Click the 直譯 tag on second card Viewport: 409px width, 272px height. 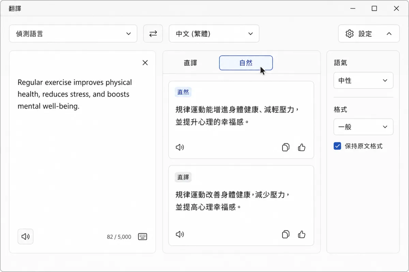coord(183,177)
